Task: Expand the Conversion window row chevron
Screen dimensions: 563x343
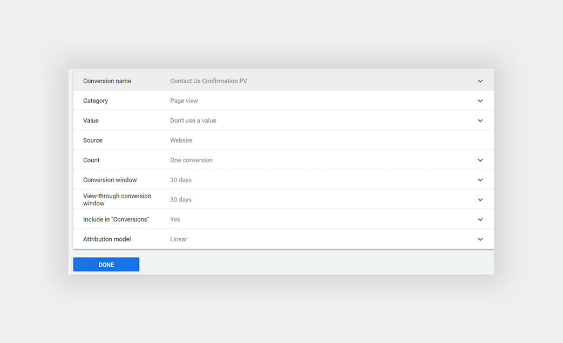Action: point(480,180)
